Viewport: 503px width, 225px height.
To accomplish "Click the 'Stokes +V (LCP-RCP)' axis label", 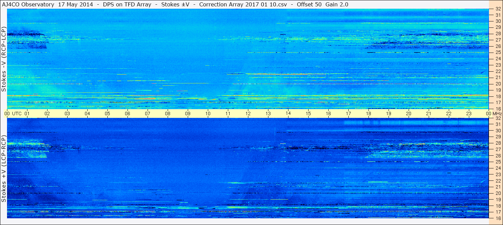I will click(x=4, y=169).
